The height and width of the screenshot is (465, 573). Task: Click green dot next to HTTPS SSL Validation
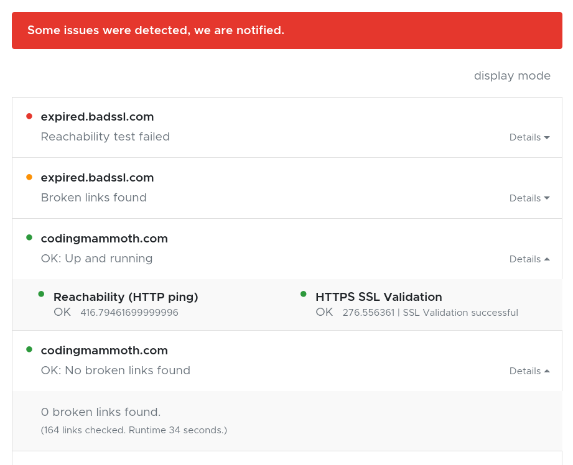(x=304, y=294)
